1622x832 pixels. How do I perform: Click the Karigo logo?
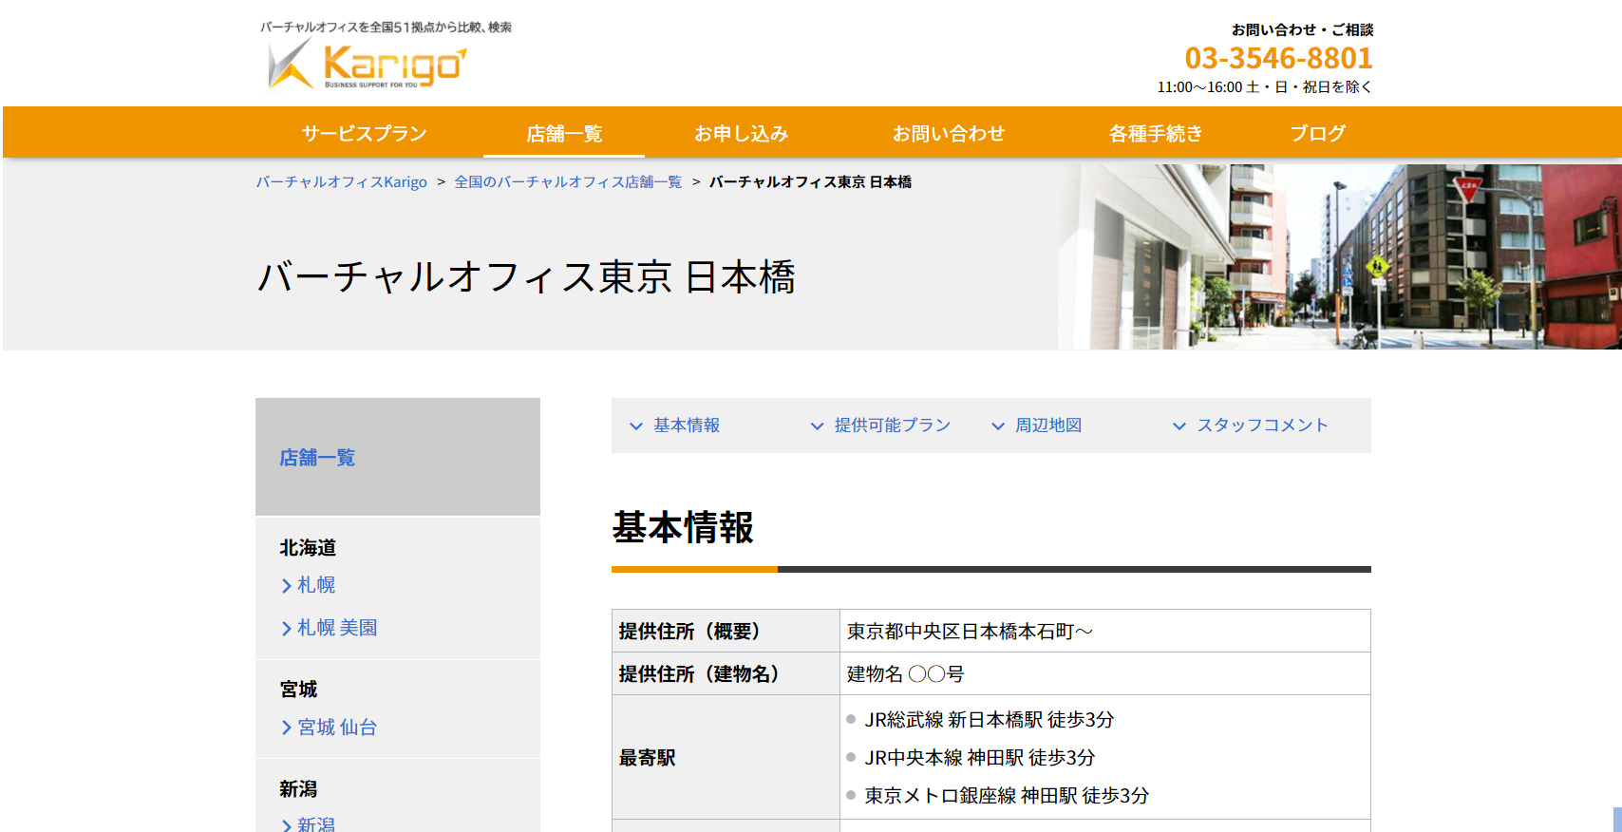click(368, 65)
